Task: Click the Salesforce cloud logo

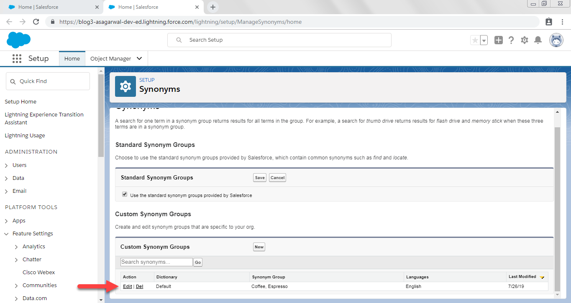Action: coord(18,40)
